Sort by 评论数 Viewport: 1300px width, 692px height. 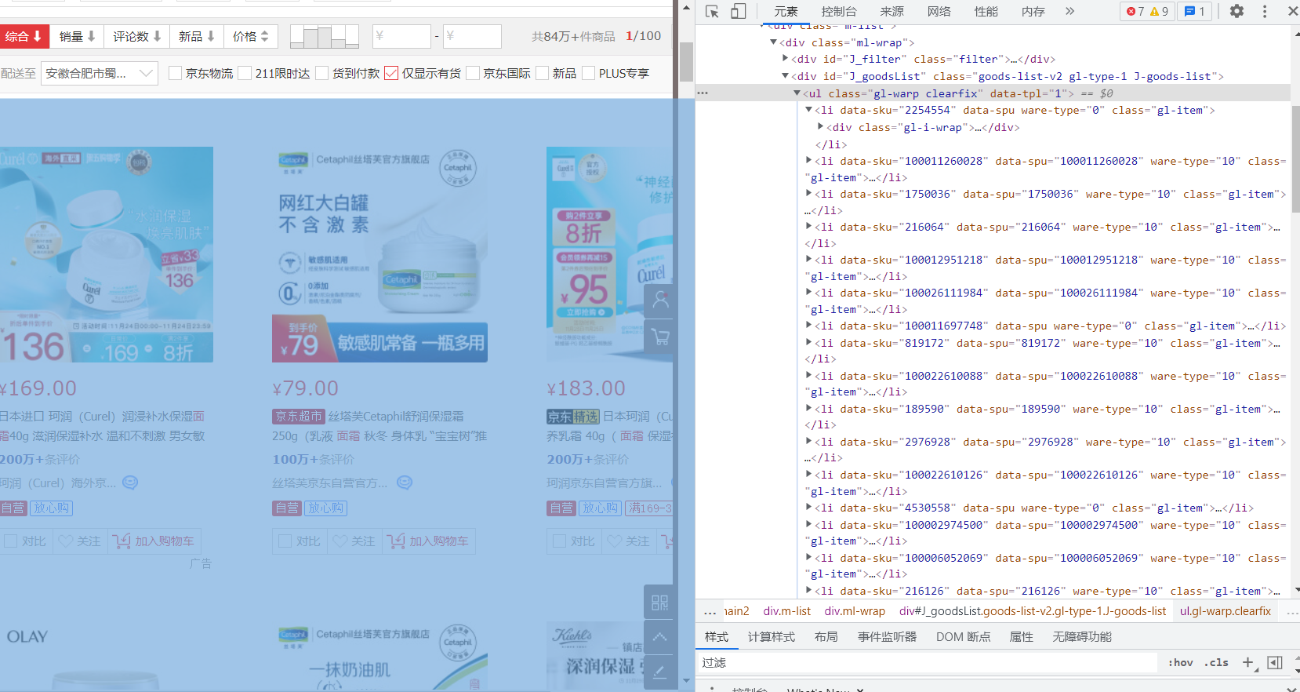pyautogui.click(x=136, y=36)
